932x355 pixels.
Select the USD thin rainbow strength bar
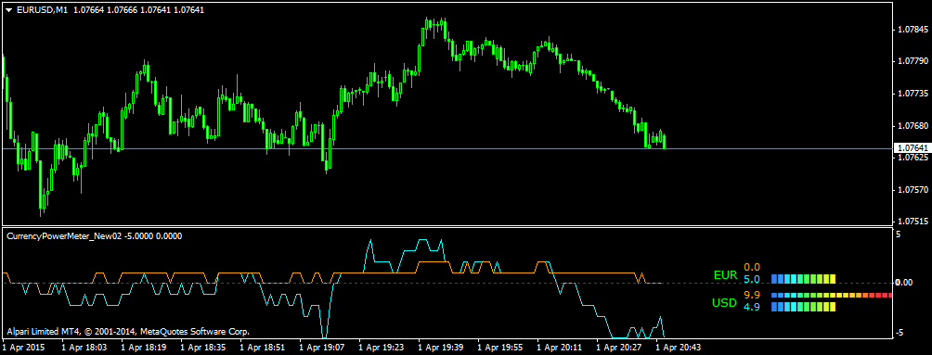(x=832, y=295)
